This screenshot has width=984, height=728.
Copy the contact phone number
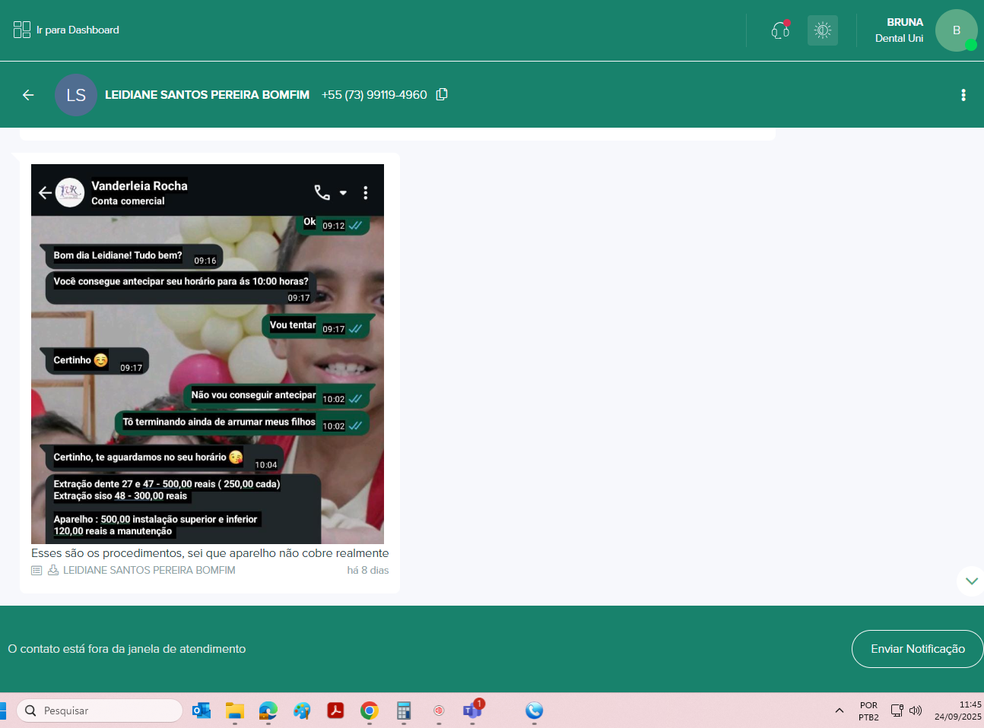click(x=442, y=94)
